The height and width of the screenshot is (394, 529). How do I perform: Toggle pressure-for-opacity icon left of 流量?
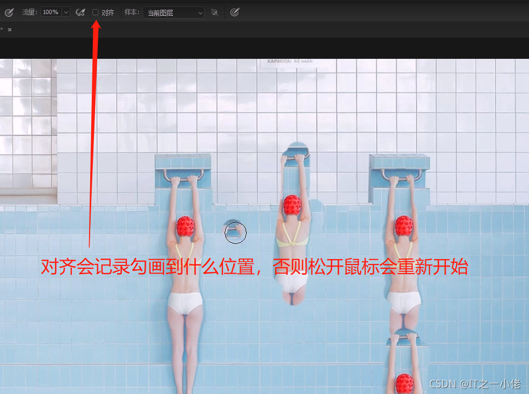tap(9, 12)
